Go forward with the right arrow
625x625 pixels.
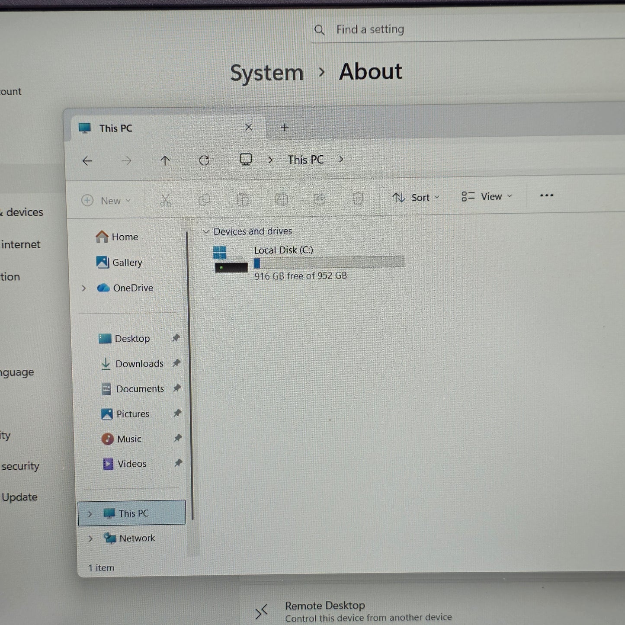pyautogui.click(x=126, y=161)
